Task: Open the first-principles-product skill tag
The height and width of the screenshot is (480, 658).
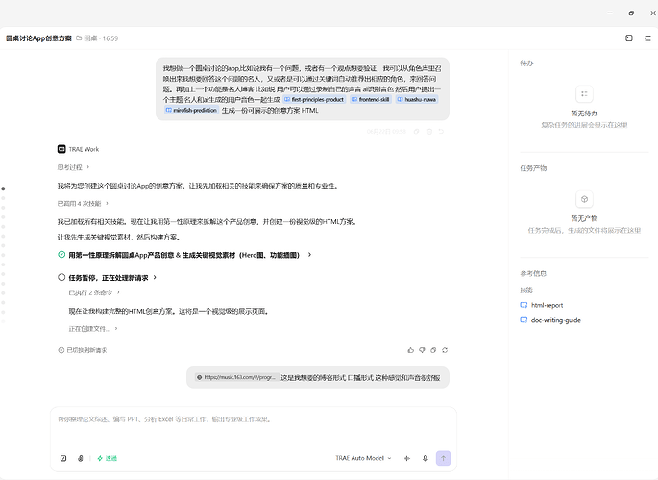Action: [x=314, y=100]
